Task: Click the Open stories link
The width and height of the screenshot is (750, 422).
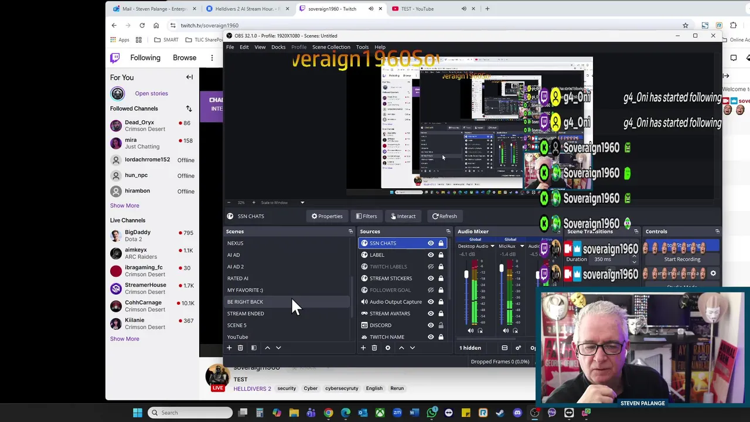Action: click(x=151, y=93)
